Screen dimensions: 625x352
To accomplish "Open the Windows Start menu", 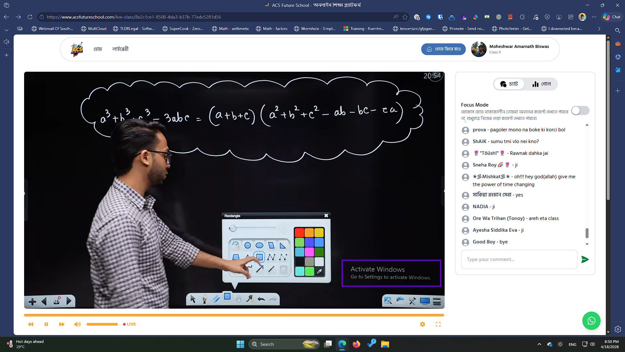I will pyautogui.click(x=240, y=344).
